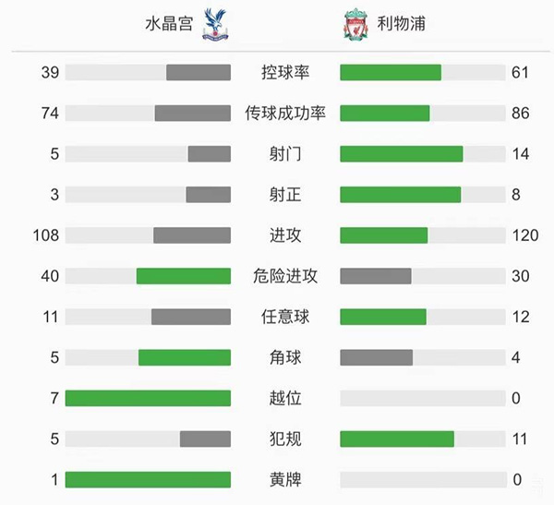Click Crystal Palace's gray 射正 bar
The width and height of the screenshot is (554, 505).
208,195
